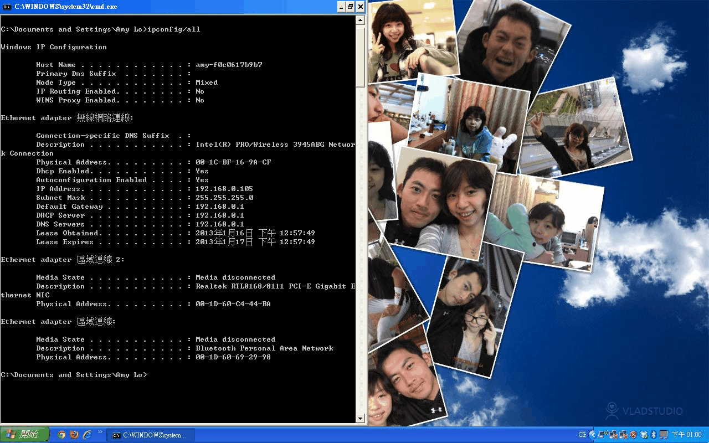709x443 pixels.
Task: Click the host name amy-f0c0617b9b7
Action: point(229,65)
